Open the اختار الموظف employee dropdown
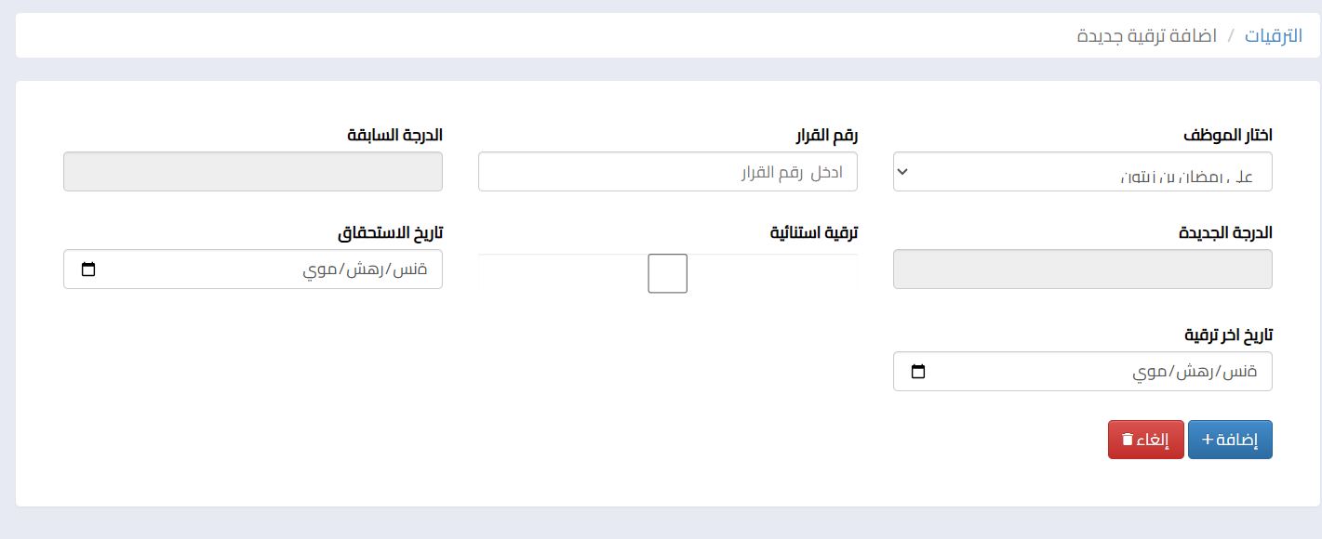Image resolution: width=1322 pixels, height=539 pixels. [x=1082, y=172]
